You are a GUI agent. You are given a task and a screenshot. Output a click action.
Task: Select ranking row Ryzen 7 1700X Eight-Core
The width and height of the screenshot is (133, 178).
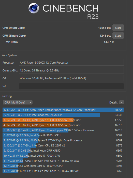[x=63, y=140]
